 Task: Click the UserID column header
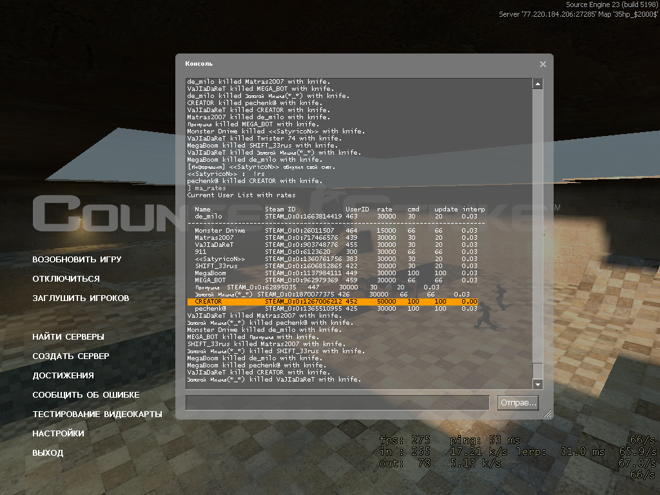(x=357, y=209)
